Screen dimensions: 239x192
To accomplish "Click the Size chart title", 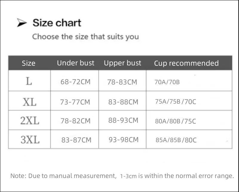I will (x=57, y=23).
